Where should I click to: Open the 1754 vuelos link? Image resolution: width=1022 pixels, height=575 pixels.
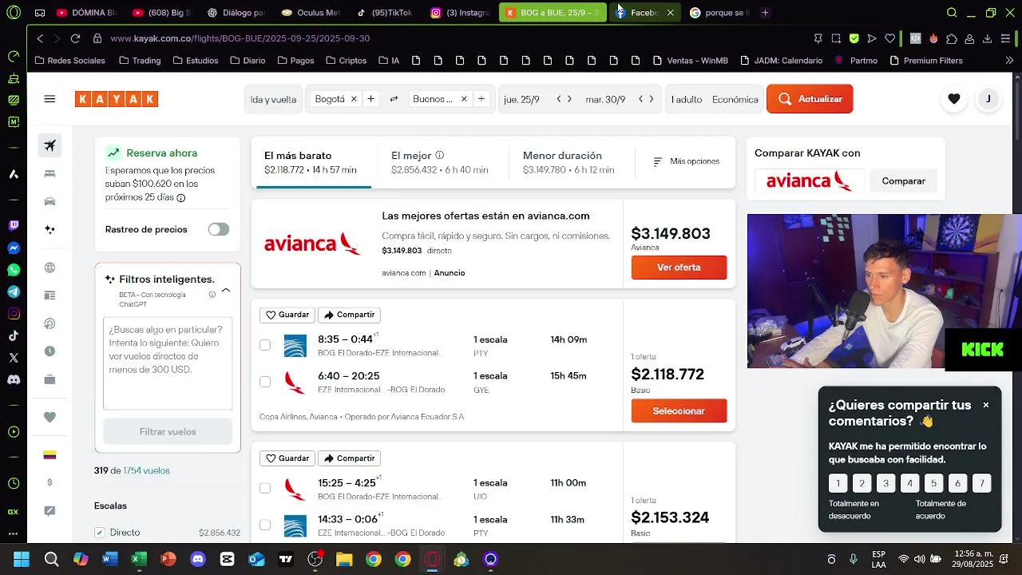click(146, 471)
